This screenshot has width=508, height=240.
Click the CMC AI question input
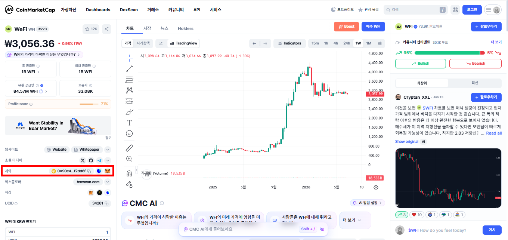click(253, 229)
